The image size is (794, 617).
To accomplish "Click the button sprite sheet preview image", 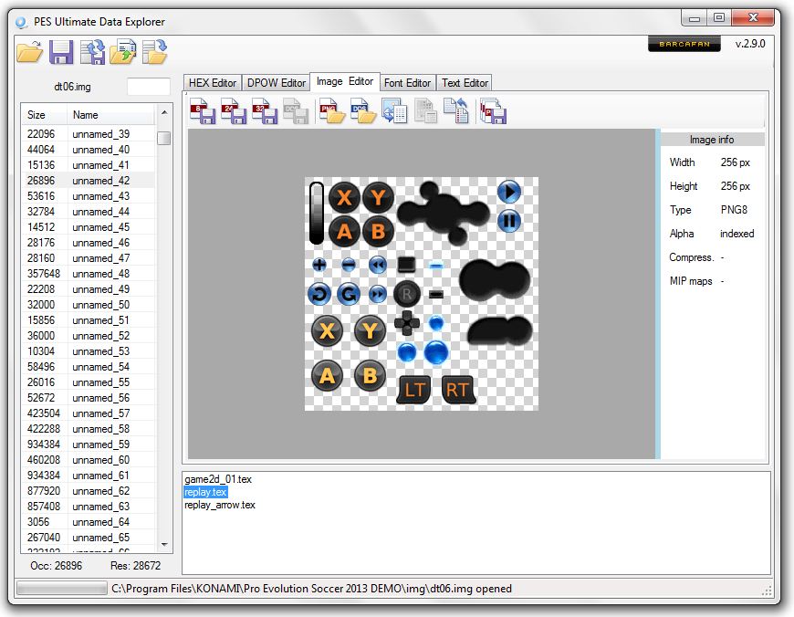I will (422, 294).
